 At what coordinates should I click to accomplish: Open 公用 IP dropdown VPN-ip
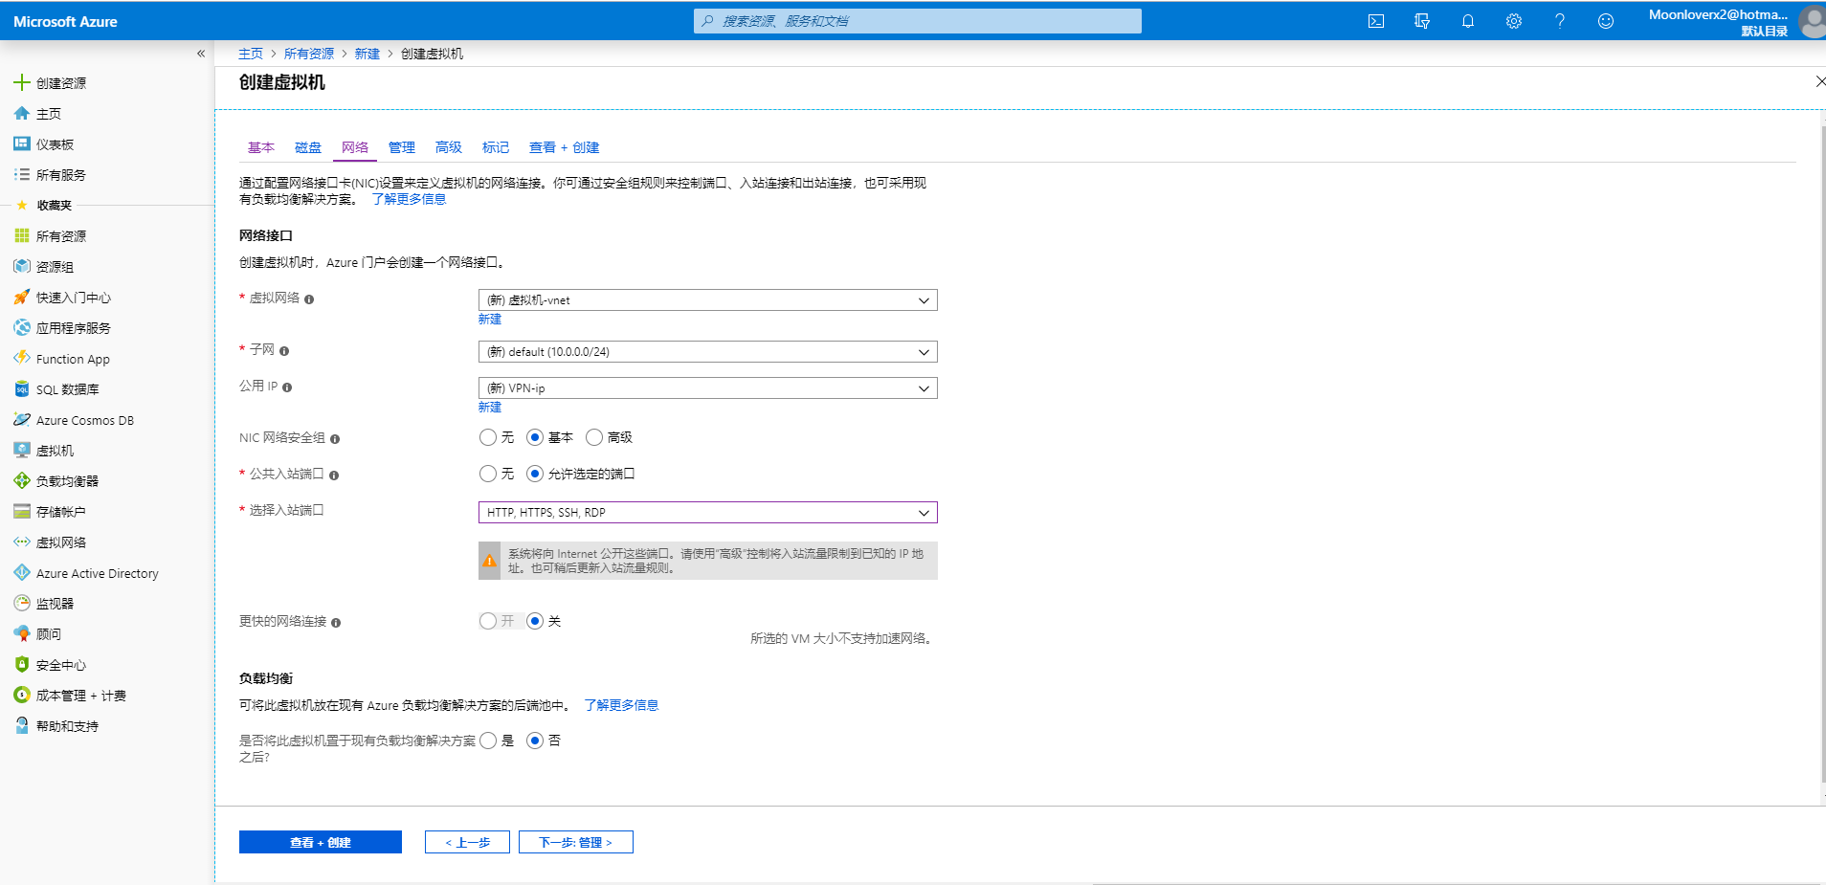(x=707, y=388)
